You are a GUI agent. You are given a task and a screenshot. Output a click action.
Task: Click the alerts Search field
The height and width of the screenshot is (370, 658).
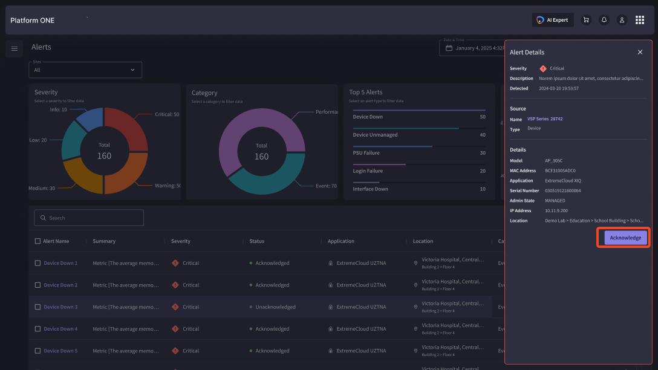point(89,218)
